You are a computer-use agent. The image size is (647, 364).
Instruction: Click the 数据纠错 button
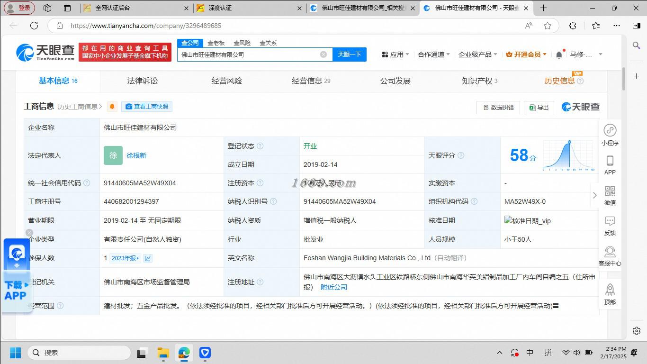[498, 108]
